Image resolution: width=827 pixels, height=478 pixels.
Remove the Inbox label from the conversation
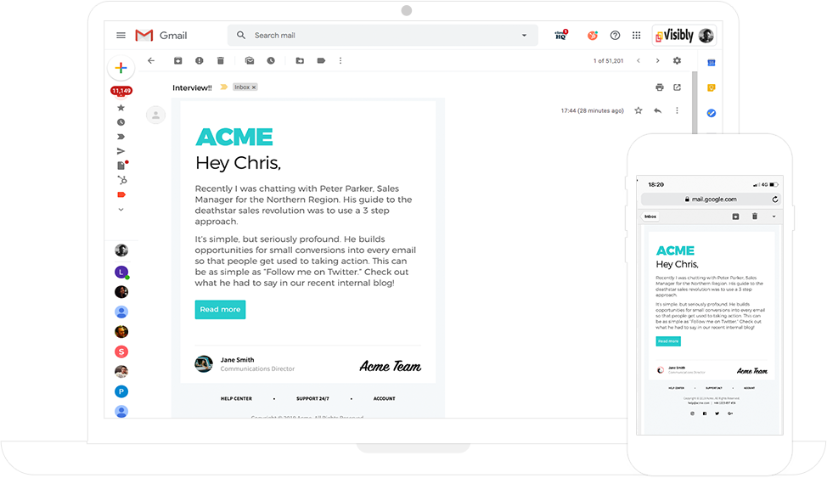coord(254,87)
